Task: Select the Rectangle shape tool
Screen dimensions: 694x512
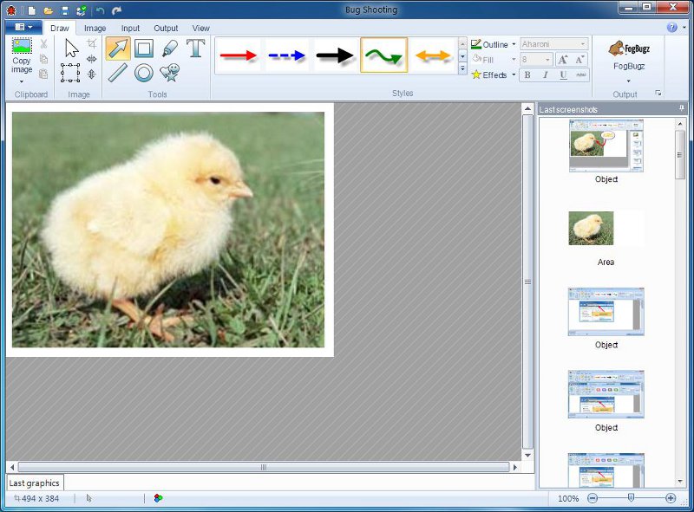Action: click(x=144, y=49)
